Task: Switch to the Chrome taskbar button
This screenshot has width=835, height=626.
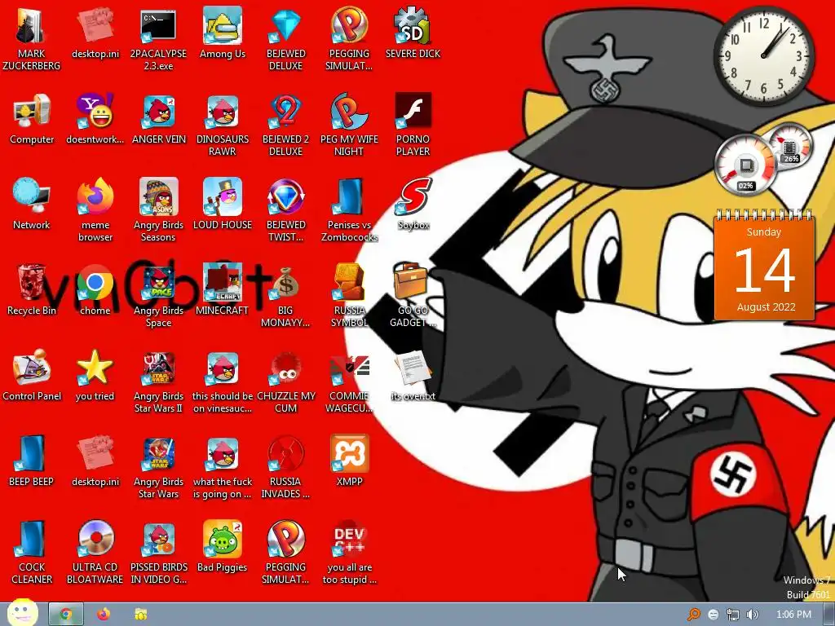Action: point(66,615)
